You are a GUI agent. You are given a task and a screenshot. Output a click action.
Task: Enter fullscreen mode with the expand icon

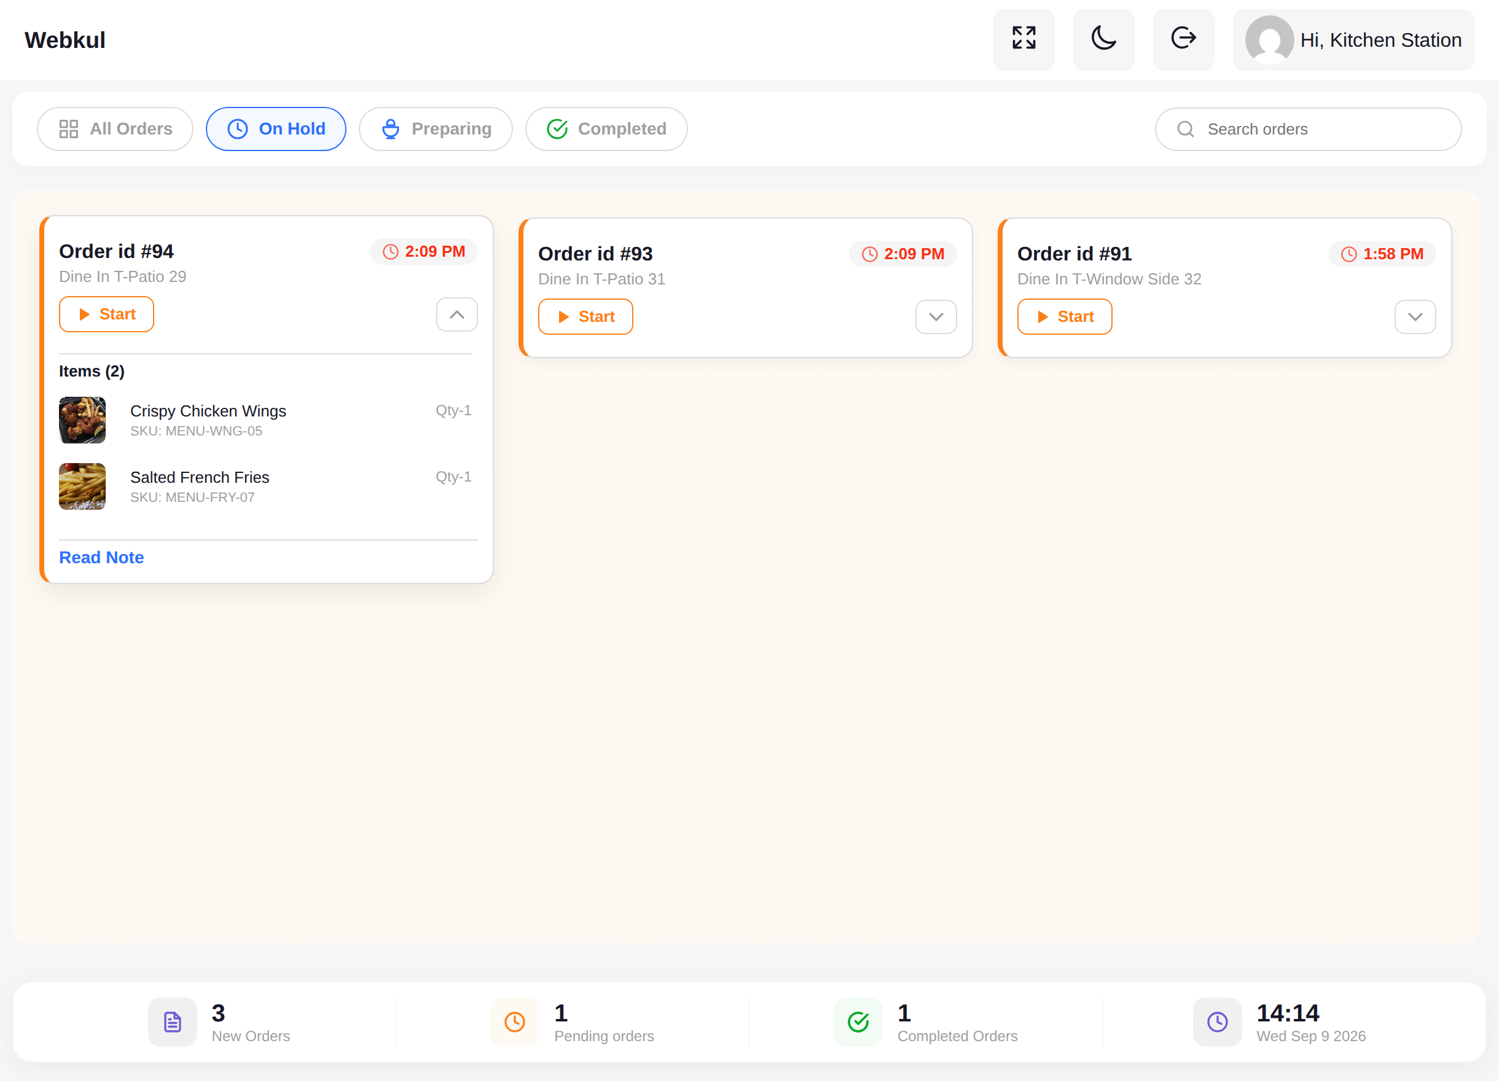click(x=1023, y=40)
